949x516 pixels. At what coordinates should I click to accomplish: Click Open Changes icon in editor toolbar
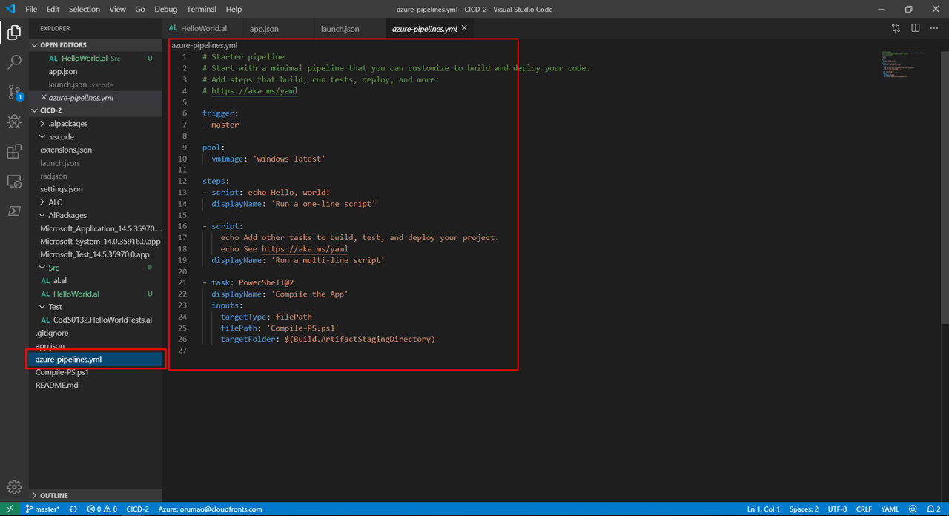[896, 28]
